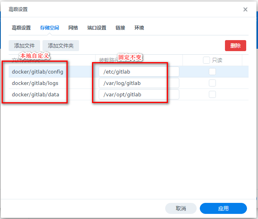The height and width of the screenshot is (219, 258).
Task: Open the 网络 tab
Action: point(73,28)
